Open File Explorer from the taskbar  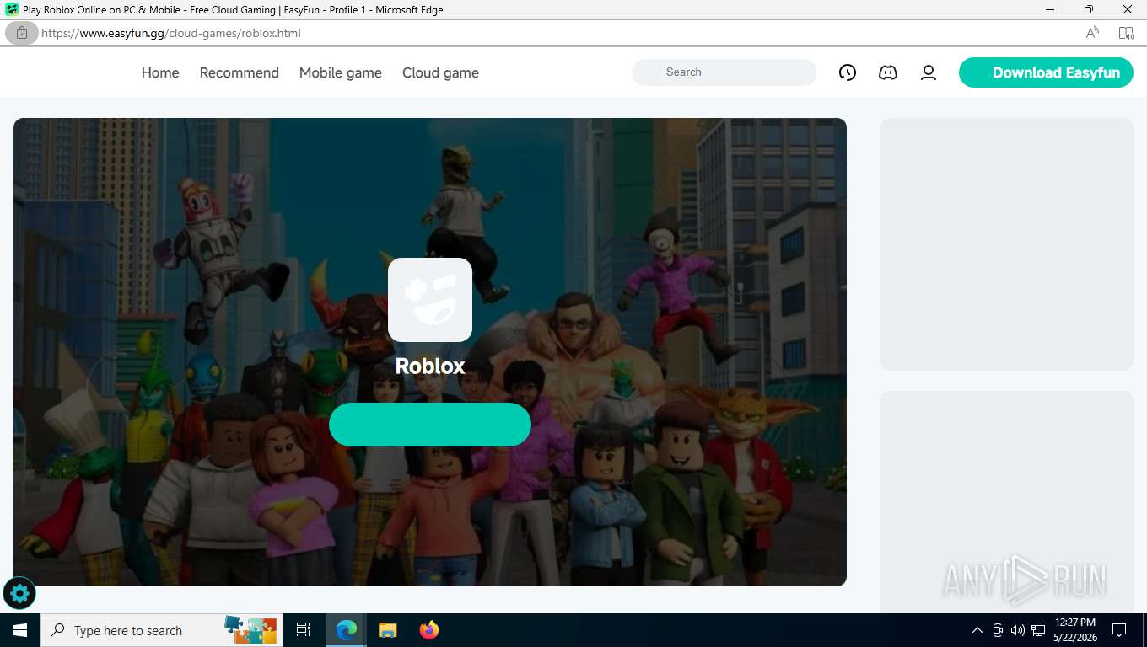tap(387, 630)
